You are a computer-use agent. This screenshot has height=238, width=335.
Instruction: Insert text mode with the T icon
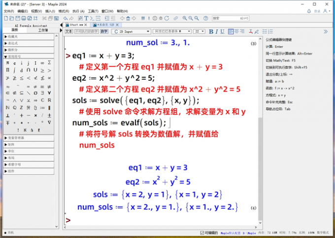(x=86, y=18)
